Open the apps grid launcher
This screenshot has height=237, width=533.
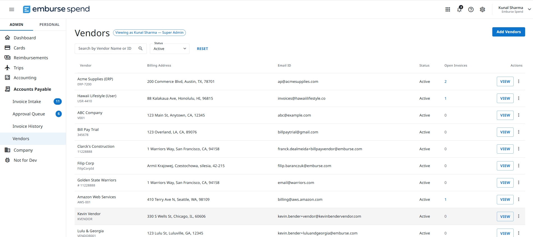[448, 10]
